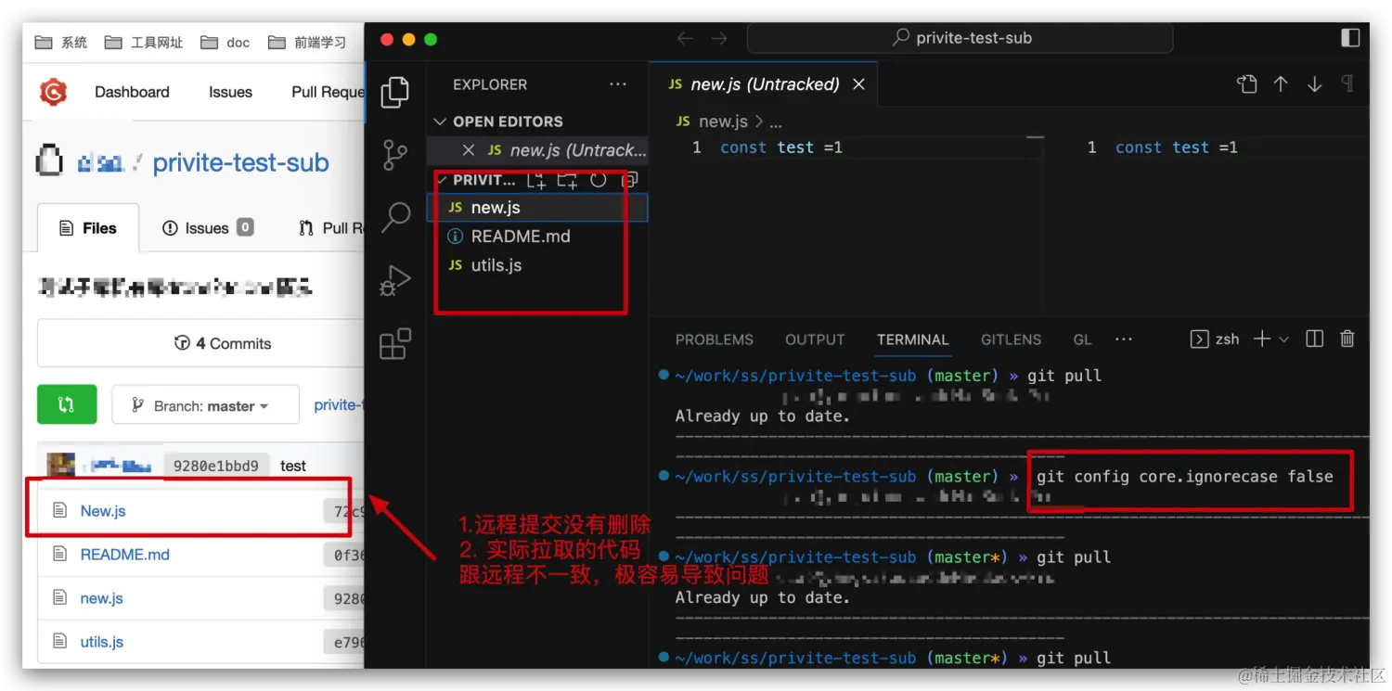
Task: Toggle whitespace rendering in diff editor
Action: tap(1347, 84)
